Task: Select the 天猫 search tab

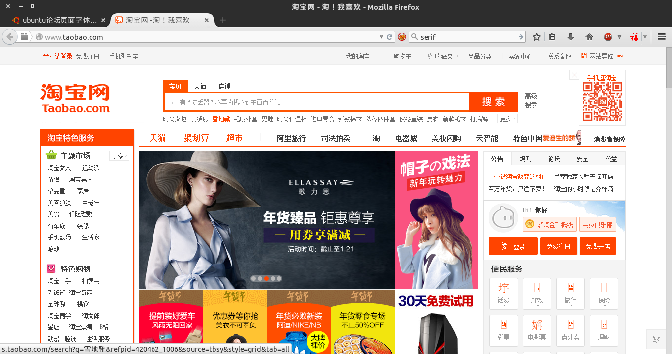Action: 200,86
